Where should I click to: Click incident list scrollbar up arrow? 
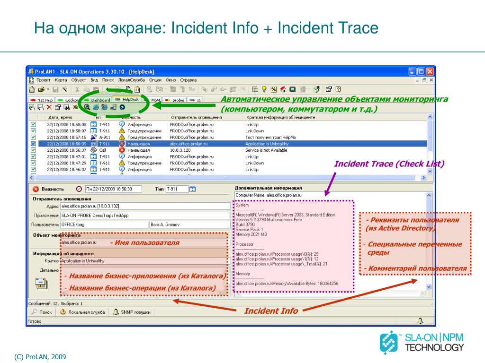coord(430,117)
